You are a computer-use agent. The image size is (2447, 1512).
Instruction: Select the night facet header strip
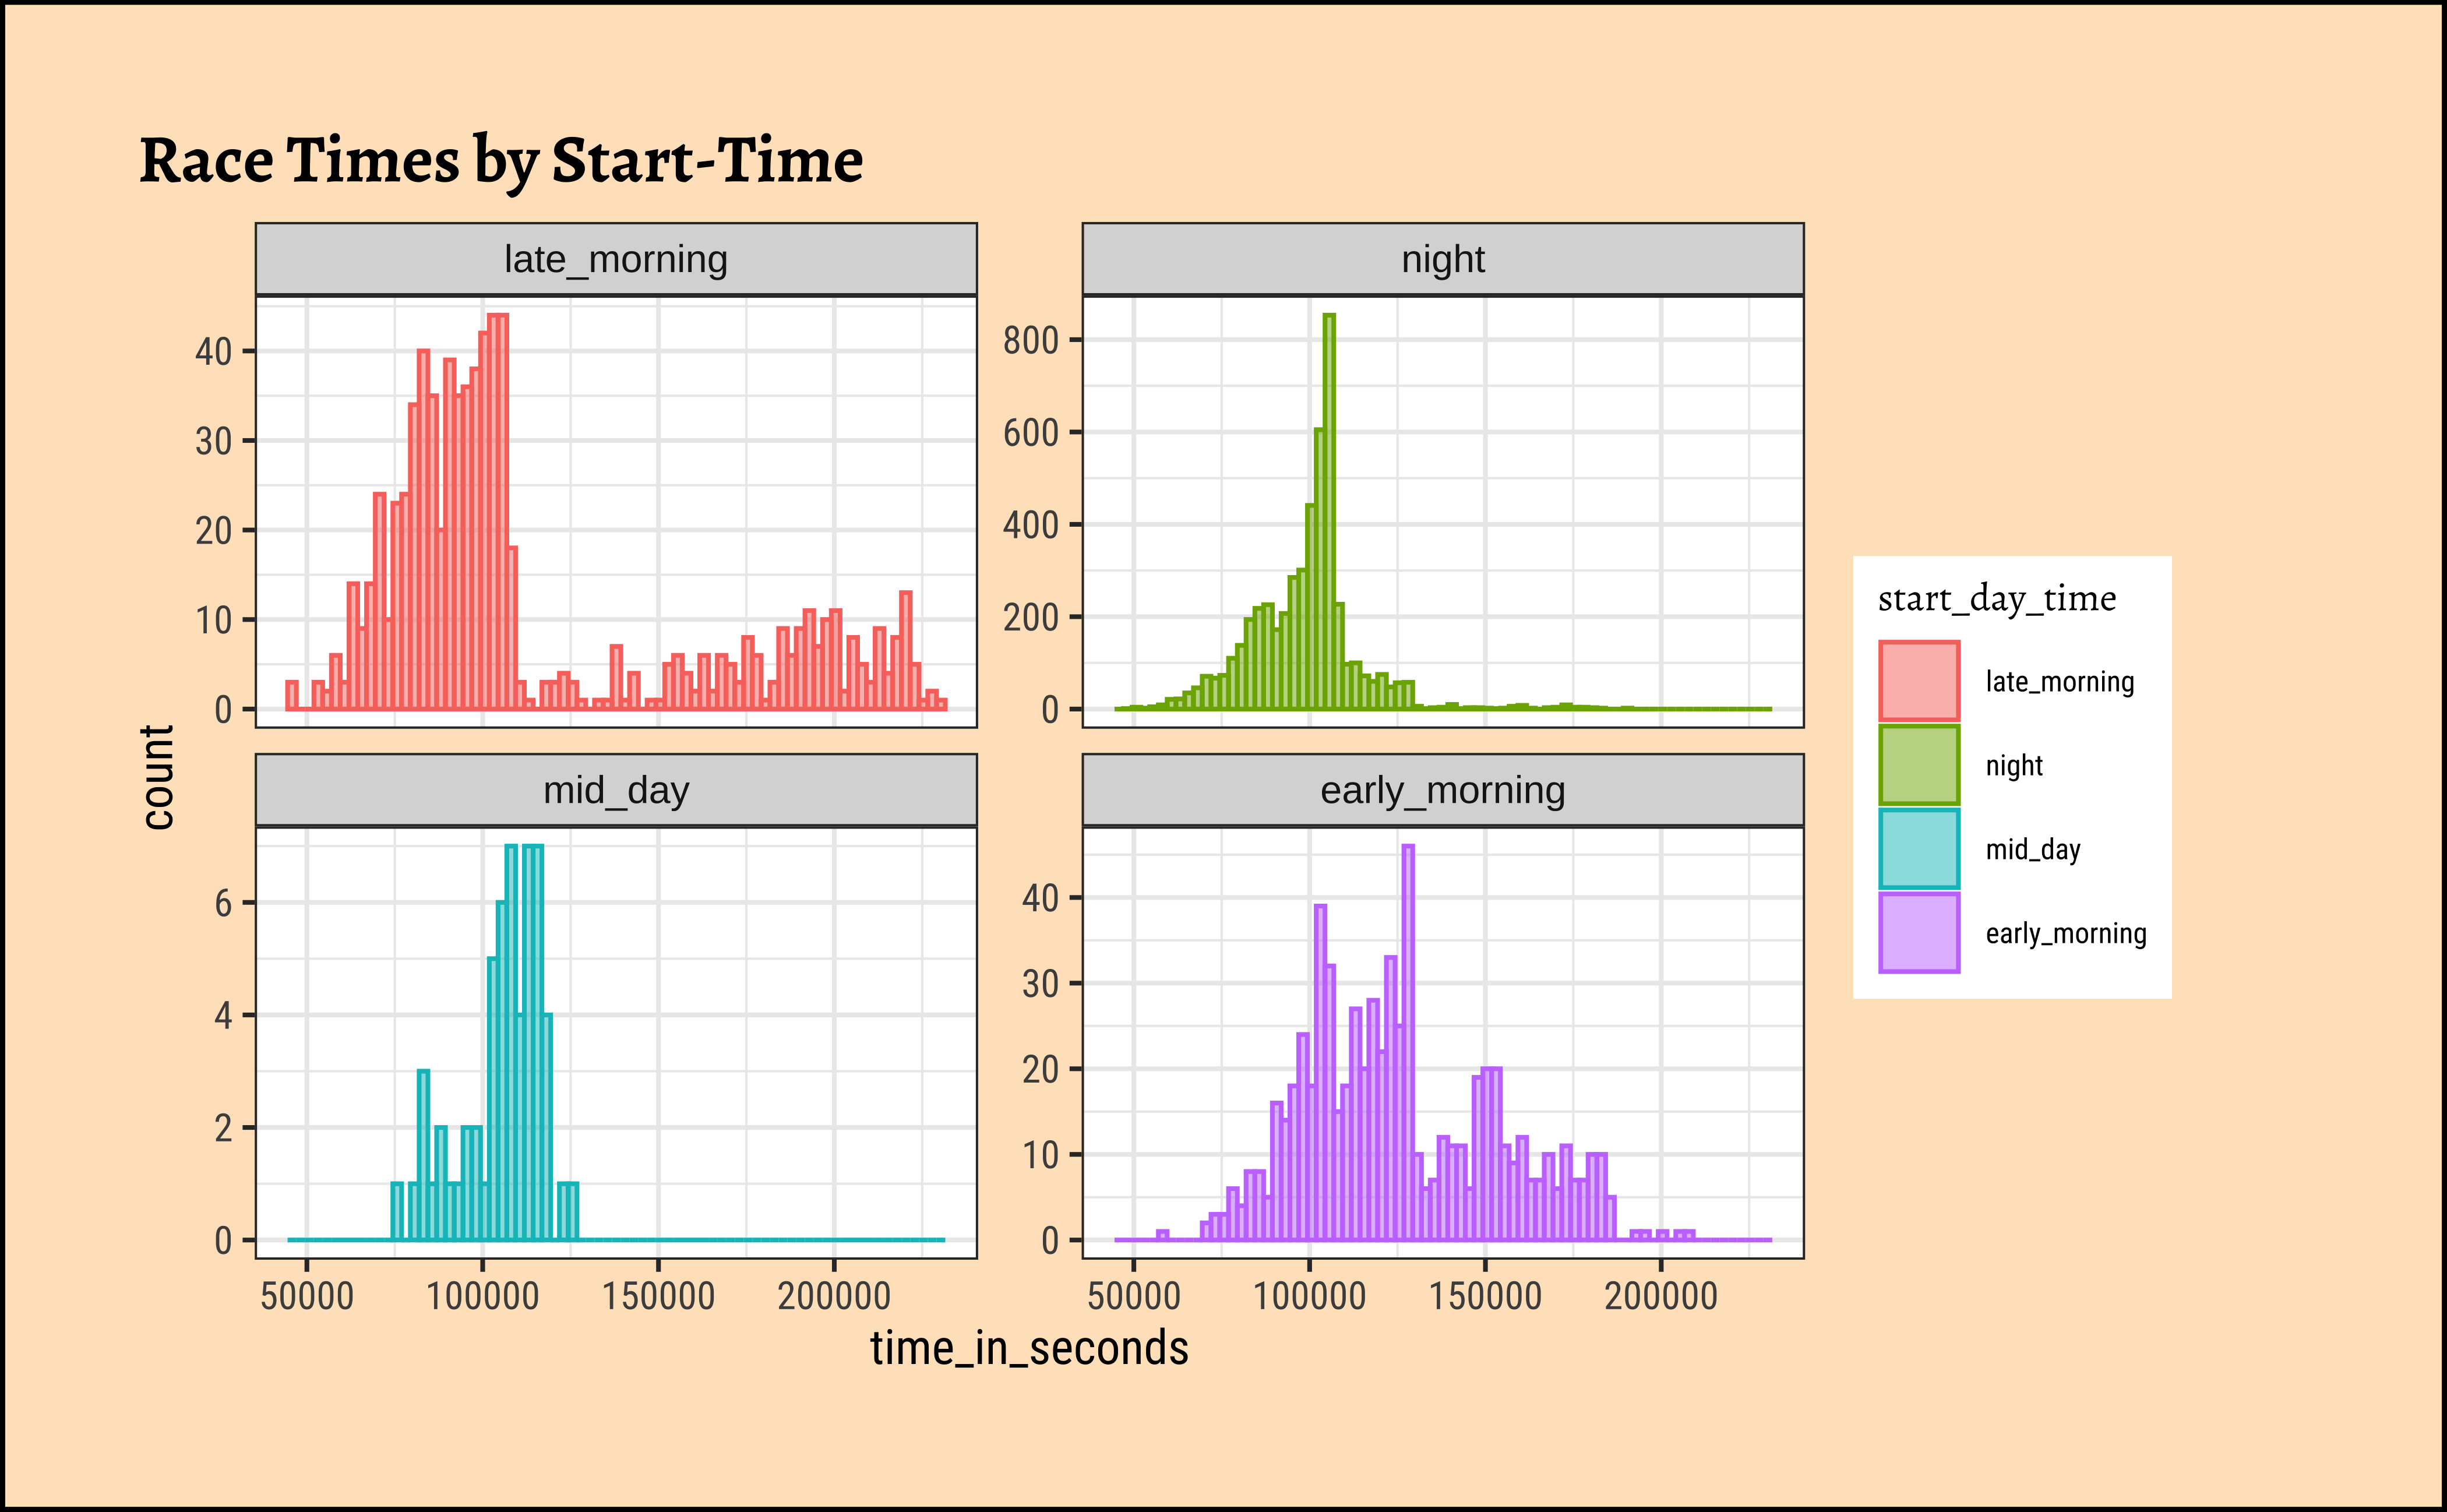pos(1442,259)
